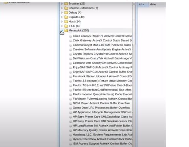Select Chrome Extensions (7) tree label
This screenshot has height=147, width=189.
point(83,8)
